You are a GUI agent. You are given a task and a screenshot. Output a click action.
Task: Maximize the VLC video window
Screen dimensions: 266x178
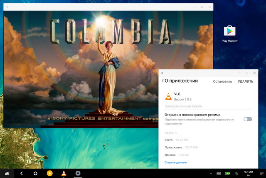point(202,7)
